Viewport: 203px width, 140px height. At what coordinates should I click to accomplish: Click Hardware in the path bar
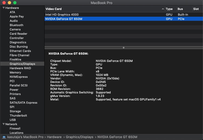click(54, 137)
